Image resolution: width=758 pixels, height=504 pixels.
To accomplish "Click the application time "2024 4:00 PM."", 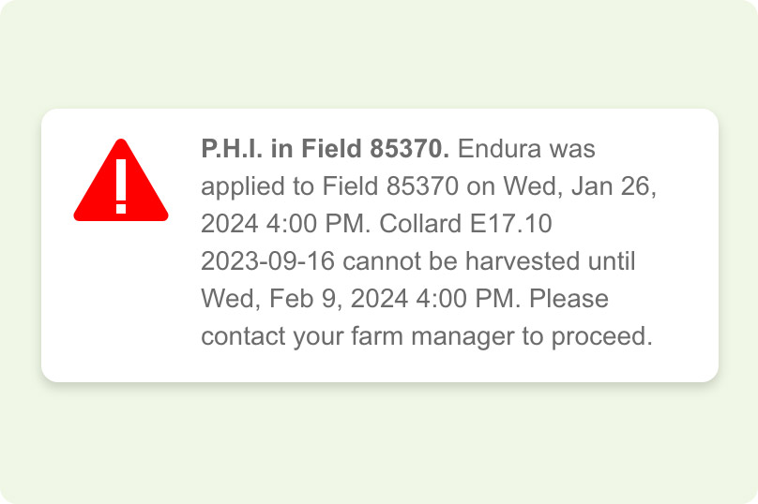I will pos(286,224).
